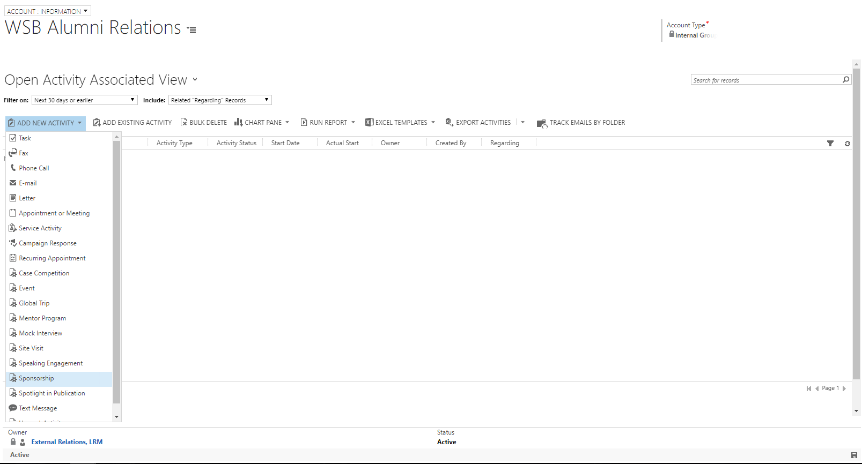Select Sponsorship from the activity menu
Viewport: 862px width, 464px height.
pos(36,378)
